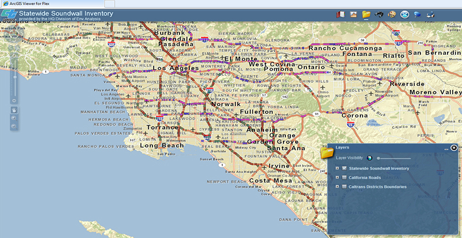Expand the California Roads layer

(x=337, y=177)
